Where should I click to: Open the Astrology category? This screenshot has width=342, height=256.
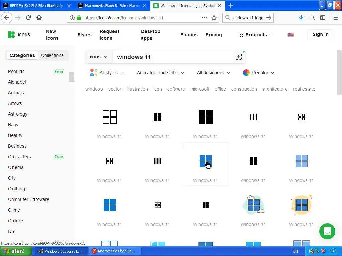pos(17,114)
